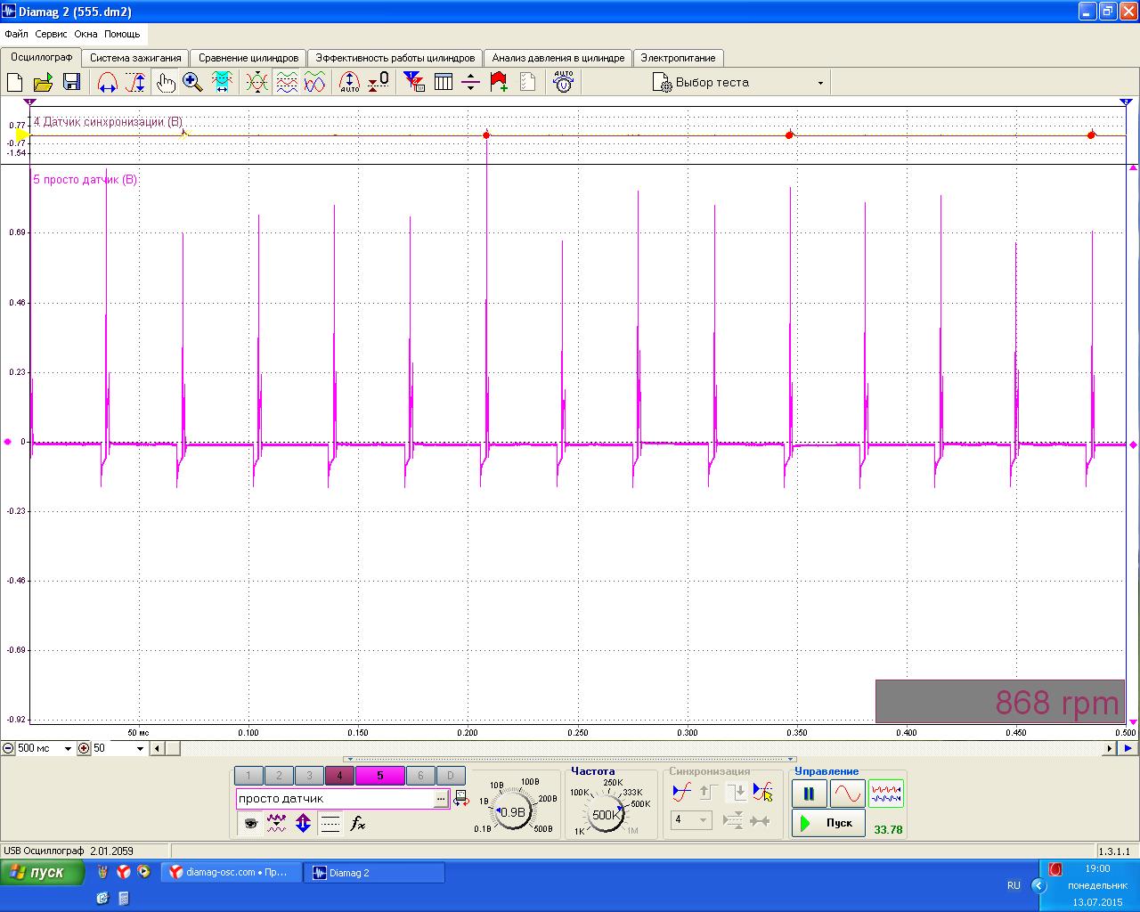Click the stacked multi-wave channels icon
The width and height of the screenshot is (1140, 912).
287,83
